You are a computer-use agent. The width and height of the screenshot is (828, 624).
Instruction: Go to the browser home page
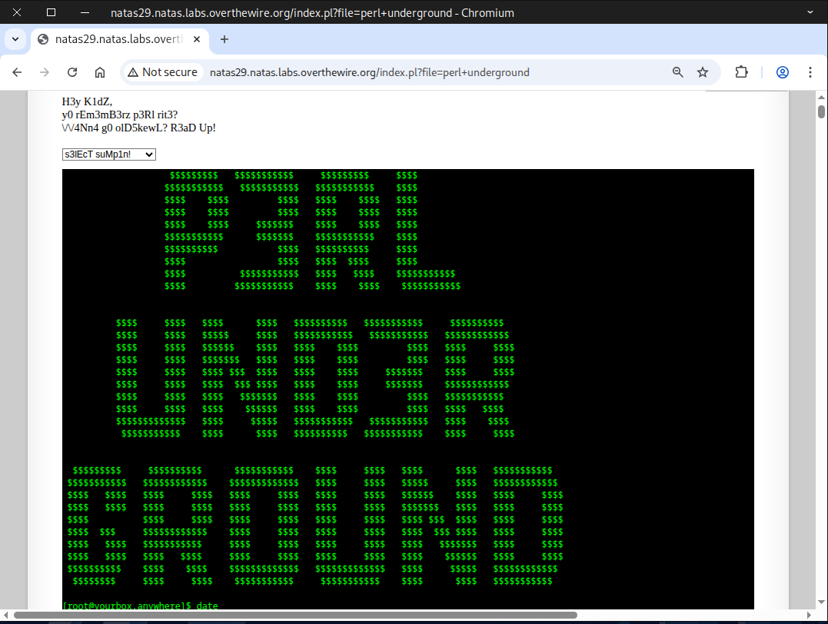pyautogui.click(x=100, y=72)
